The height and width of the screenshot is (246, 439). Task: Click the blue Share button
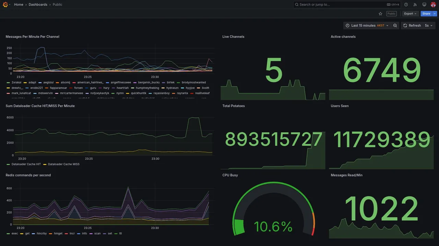426,14
